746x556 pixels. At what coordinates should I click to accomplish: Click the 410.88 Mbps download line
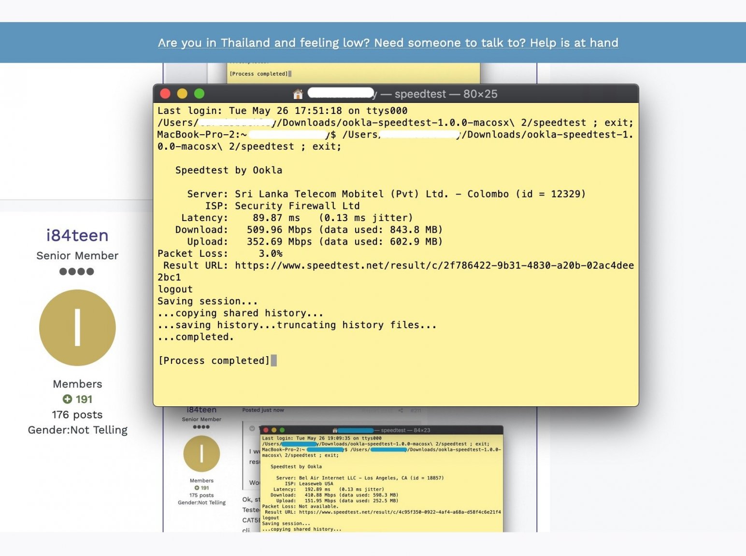(x=334, y=495)
